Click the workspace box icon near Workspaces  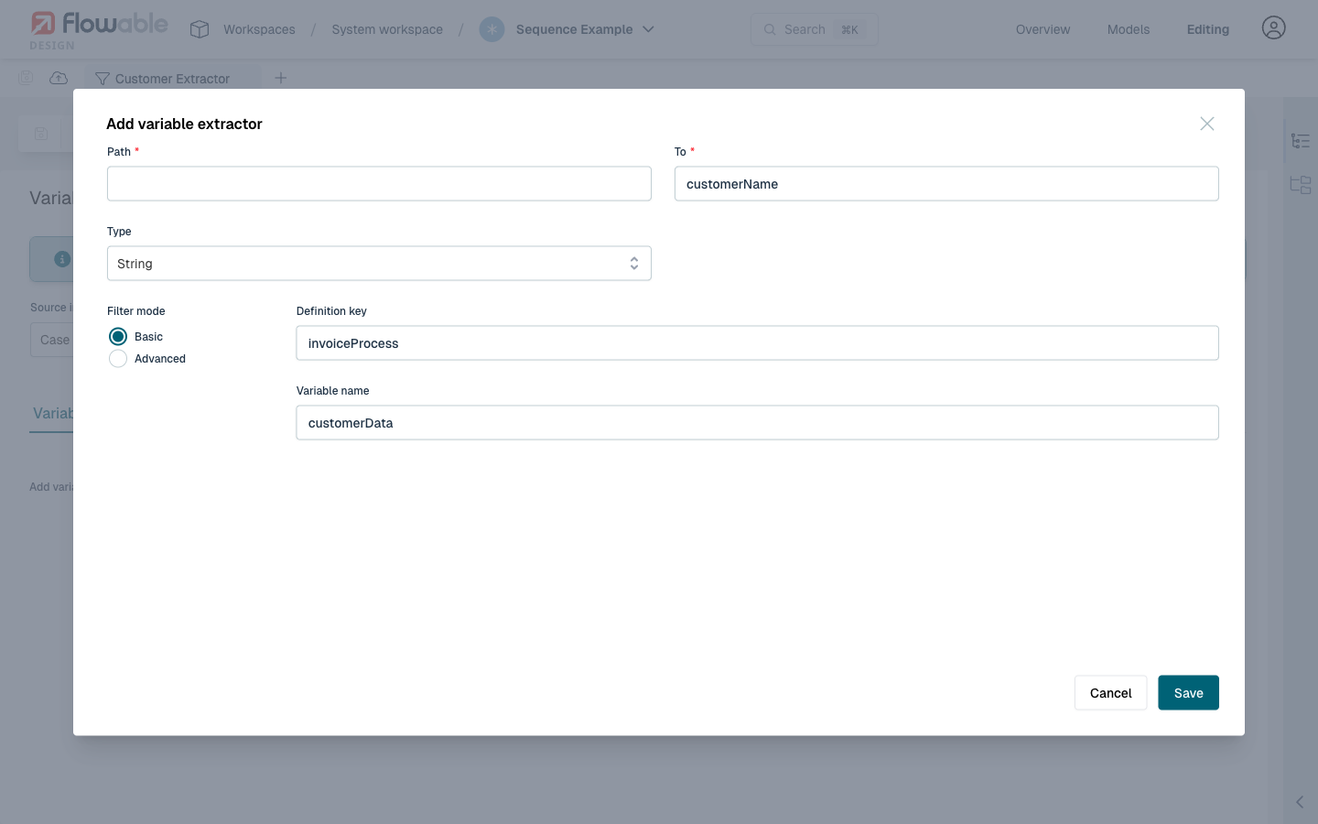tap(199, 28)
